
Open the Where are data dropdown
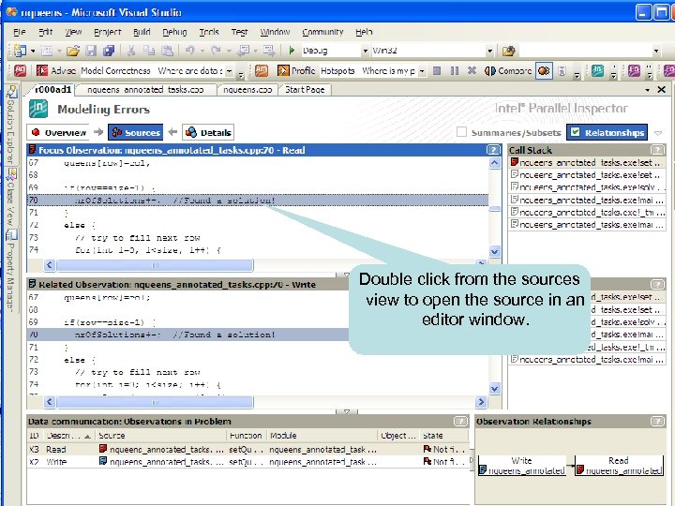pos(230,70)
